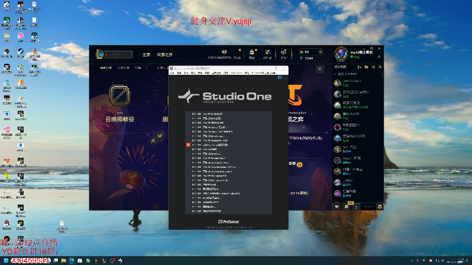This screenshot has height=265, width=472.
Task: Click the search icon in friends list
Action: [x=380, y=67]
